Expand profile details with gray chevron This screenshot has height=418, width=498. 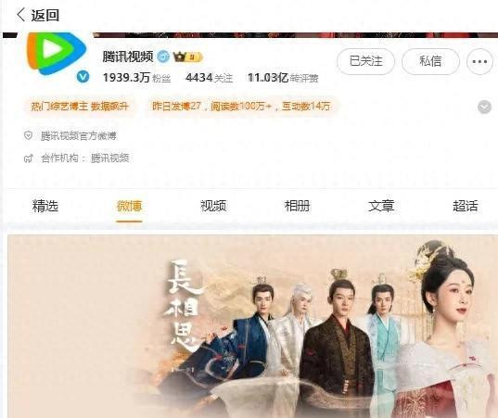pos(484,107)
